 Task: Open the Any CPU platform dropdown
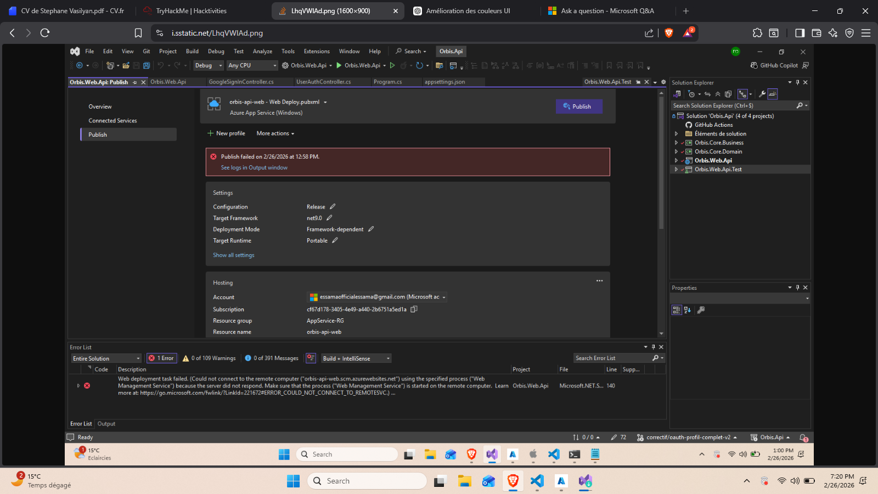pyautogui.click(x=252, y=65)
